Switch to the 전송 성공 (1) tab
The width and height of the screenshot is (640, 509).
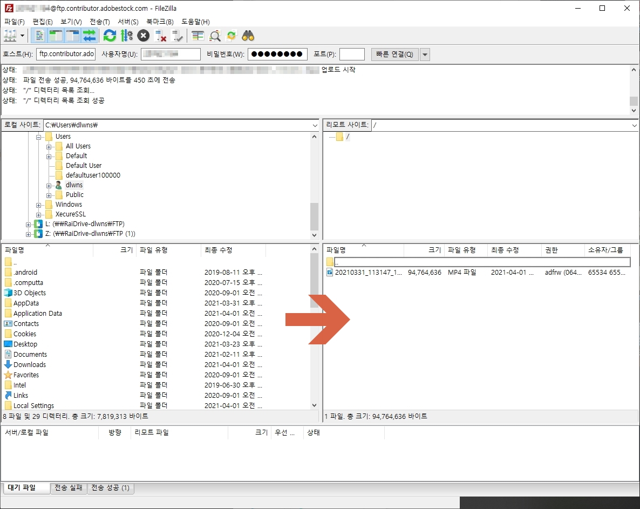point(110,488)
